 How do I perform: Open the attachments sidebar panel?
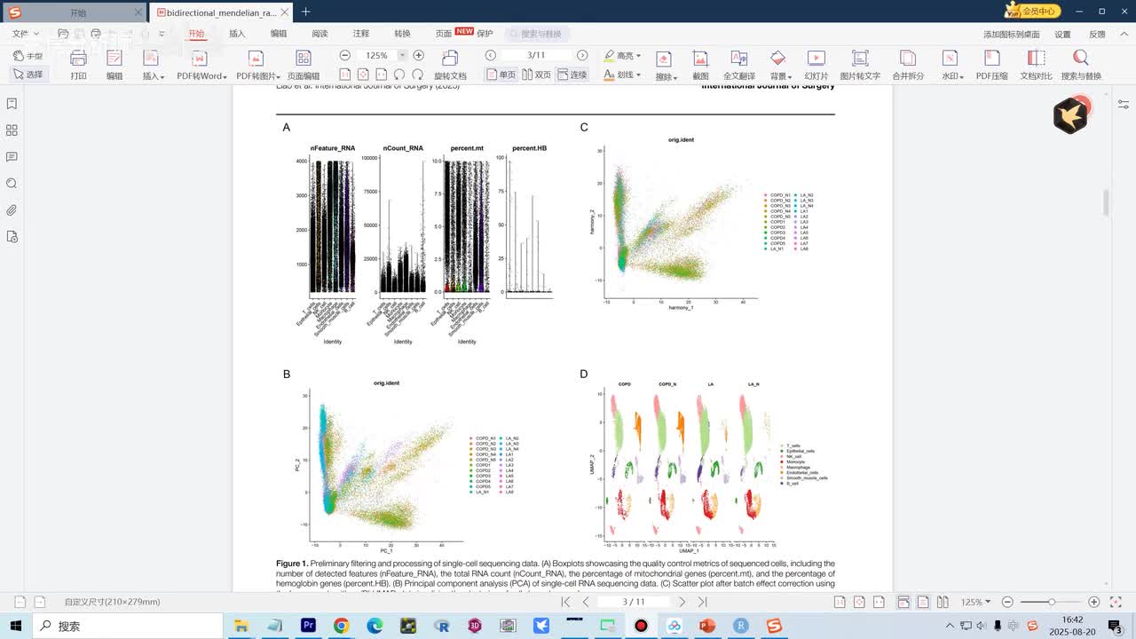[12, 210]
